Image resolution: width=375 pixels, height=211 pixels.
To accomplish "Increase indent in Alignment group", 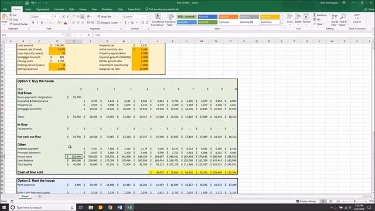I will pyautogui.click(x=93, y=23).
